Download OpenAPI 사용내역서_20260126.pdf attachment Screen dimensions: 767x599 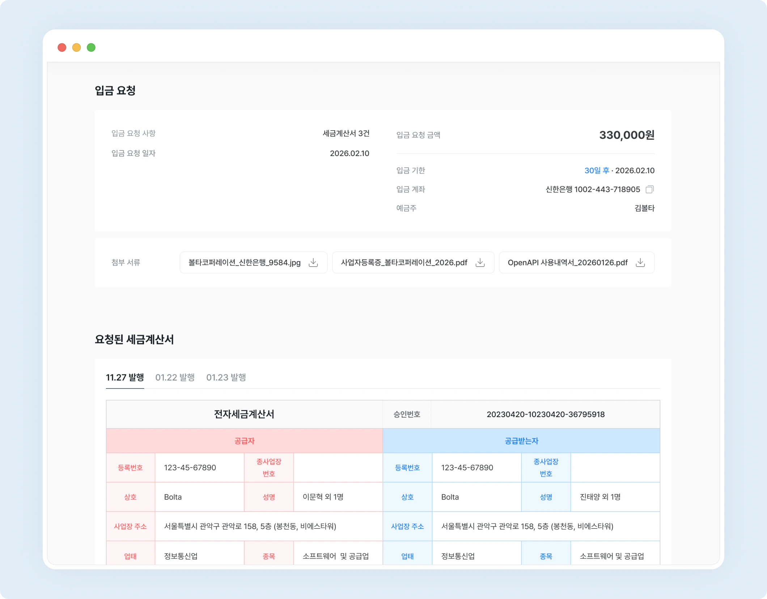coord(641,263)
